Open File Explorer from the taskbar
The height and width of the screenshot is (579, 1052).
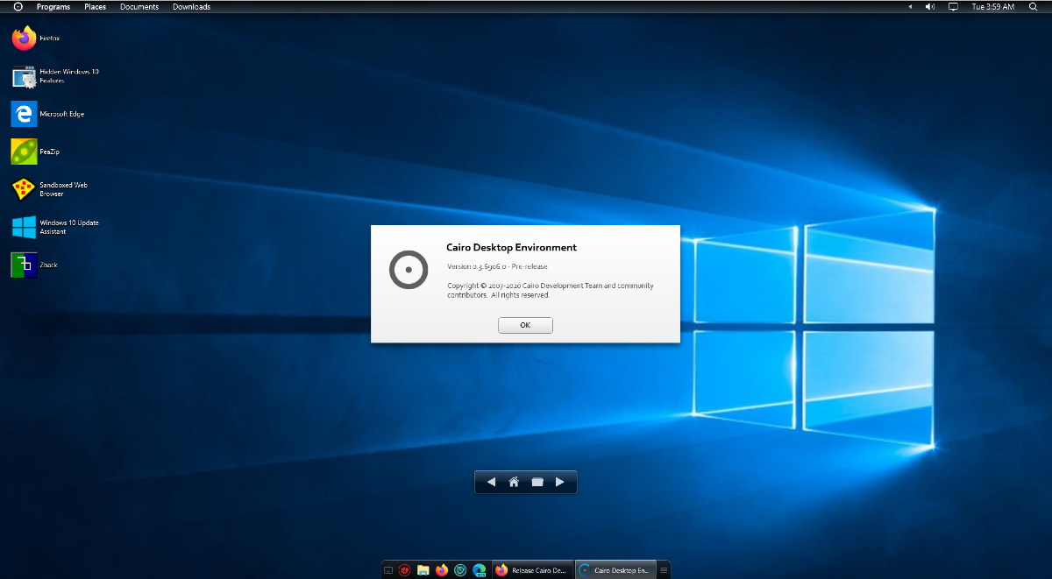[423, 570]
